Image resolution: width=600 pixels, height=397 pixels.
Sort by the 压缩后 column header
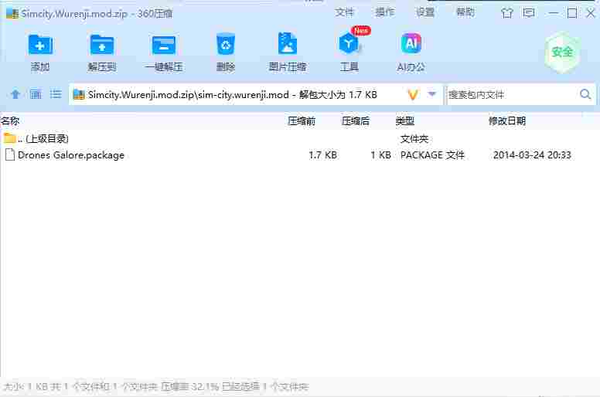[x=356, y=121]
